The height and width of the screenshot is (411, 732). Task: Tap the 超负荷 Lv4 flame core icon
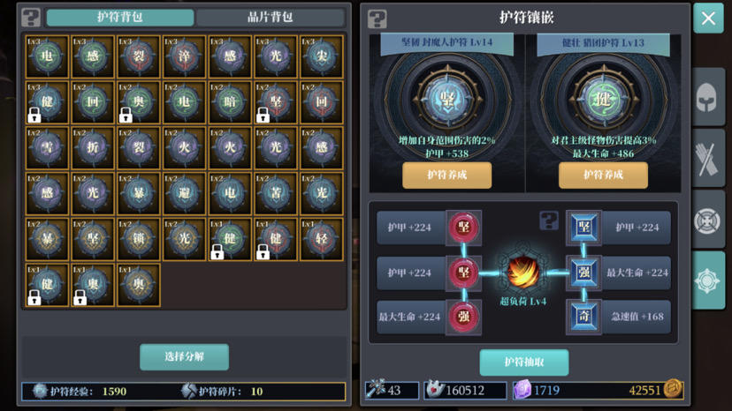pyautogui.click(x=522, y=273)
